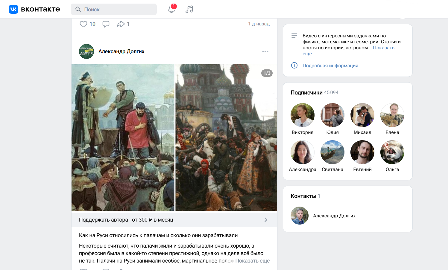Open the music note icon
Image resolution: width=448 pixels, height=270 pixels.
[189, 9]
